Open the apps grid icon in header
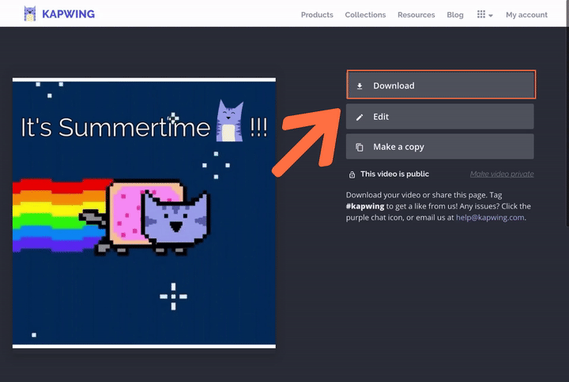The height and width of the screenshot is (382, 569). [x=480, y=14]
